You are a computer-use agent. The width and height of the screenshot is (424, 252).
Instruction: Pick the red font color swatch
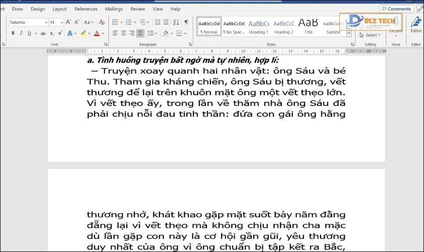click(96, 33)
